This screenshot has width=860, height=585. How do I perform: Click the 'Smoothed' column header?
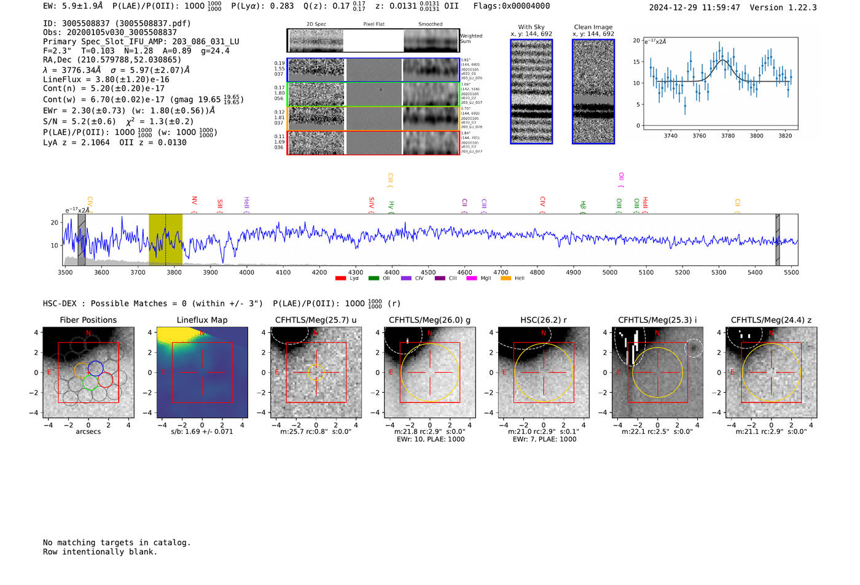click(x=431, y=25)
